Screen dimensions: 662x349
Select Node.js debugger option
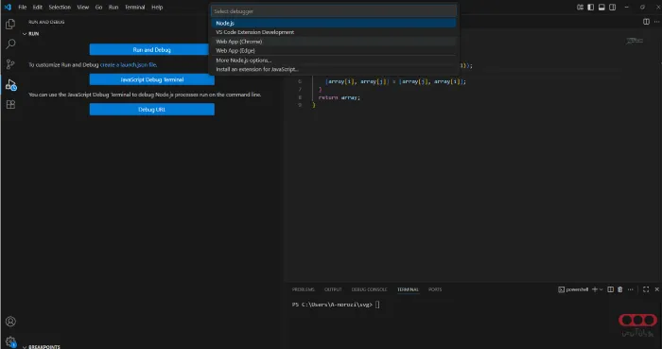pos(334,24)
